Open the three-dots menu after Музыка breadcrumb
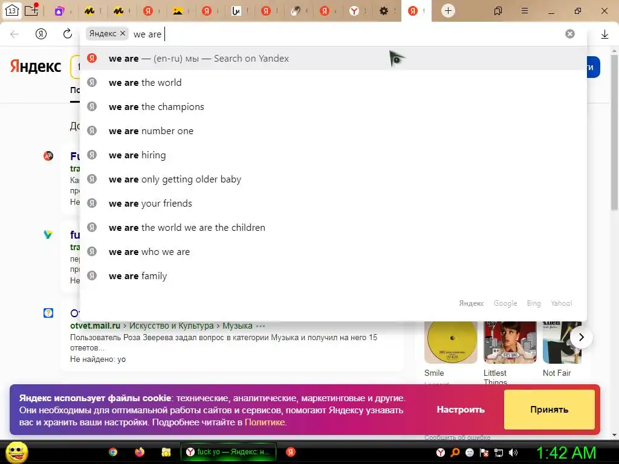Screen dimensions: 619x464 tap(261, 326)
